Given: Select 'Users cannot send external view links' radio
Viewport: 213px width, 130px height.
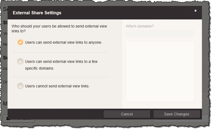Looking at the screenshot, I should (20, 86).
